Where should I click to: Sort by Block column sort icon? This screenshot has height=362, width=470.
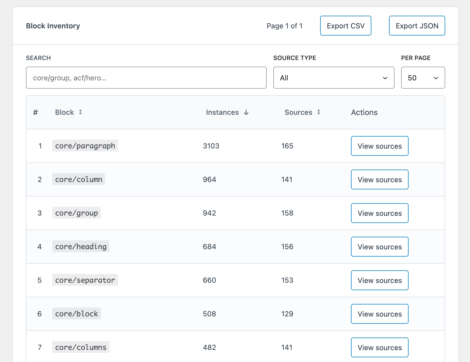[x=80, y=112]
